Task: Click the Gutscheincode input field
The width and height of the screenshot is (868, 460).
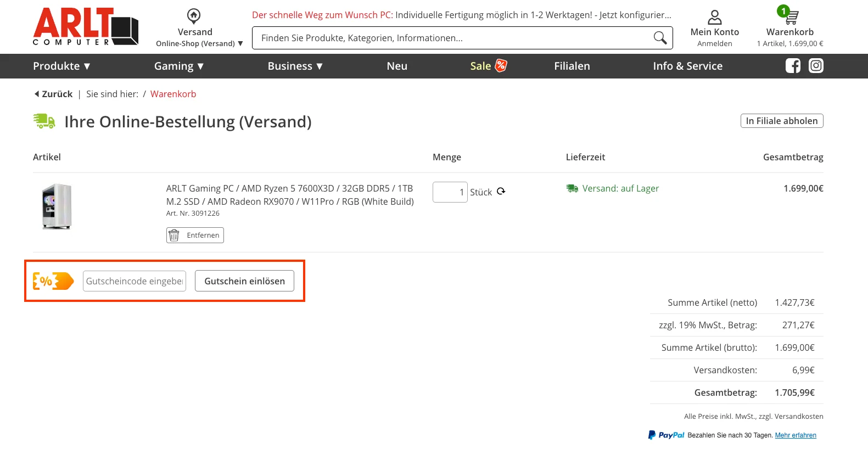Action: click(x=135, y=281)
